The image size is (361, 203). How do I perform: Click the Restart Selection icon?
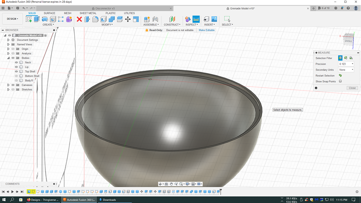pos(340,75)
